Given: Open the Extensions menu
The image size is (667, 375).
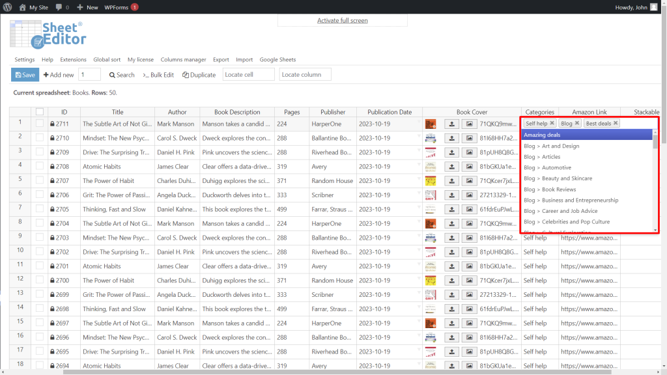Looking at the screenshot, I should [x=73, y=59].
